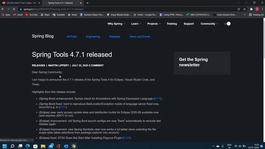Open the Clarity PPM bookmark
The image size is (265, 149).
point(172,15)
